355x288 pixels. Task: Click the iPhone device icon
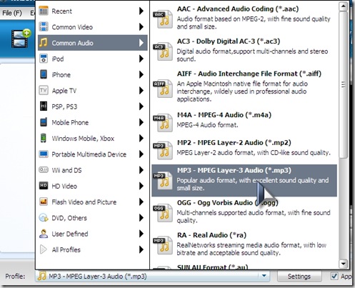(x=44, y=74)
